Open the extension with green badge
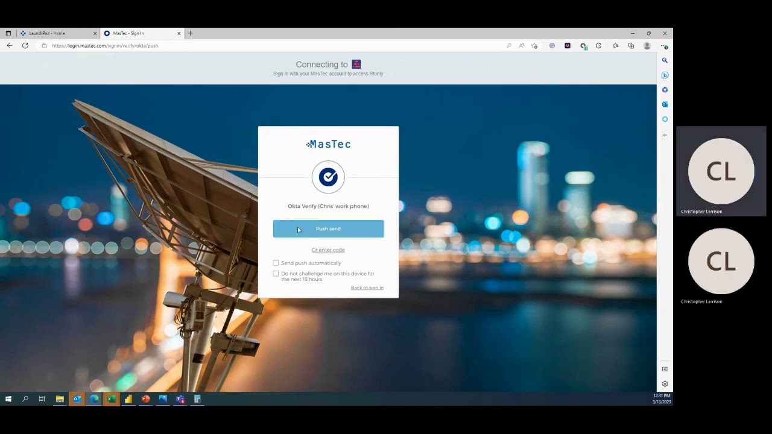 click(583, 46)
